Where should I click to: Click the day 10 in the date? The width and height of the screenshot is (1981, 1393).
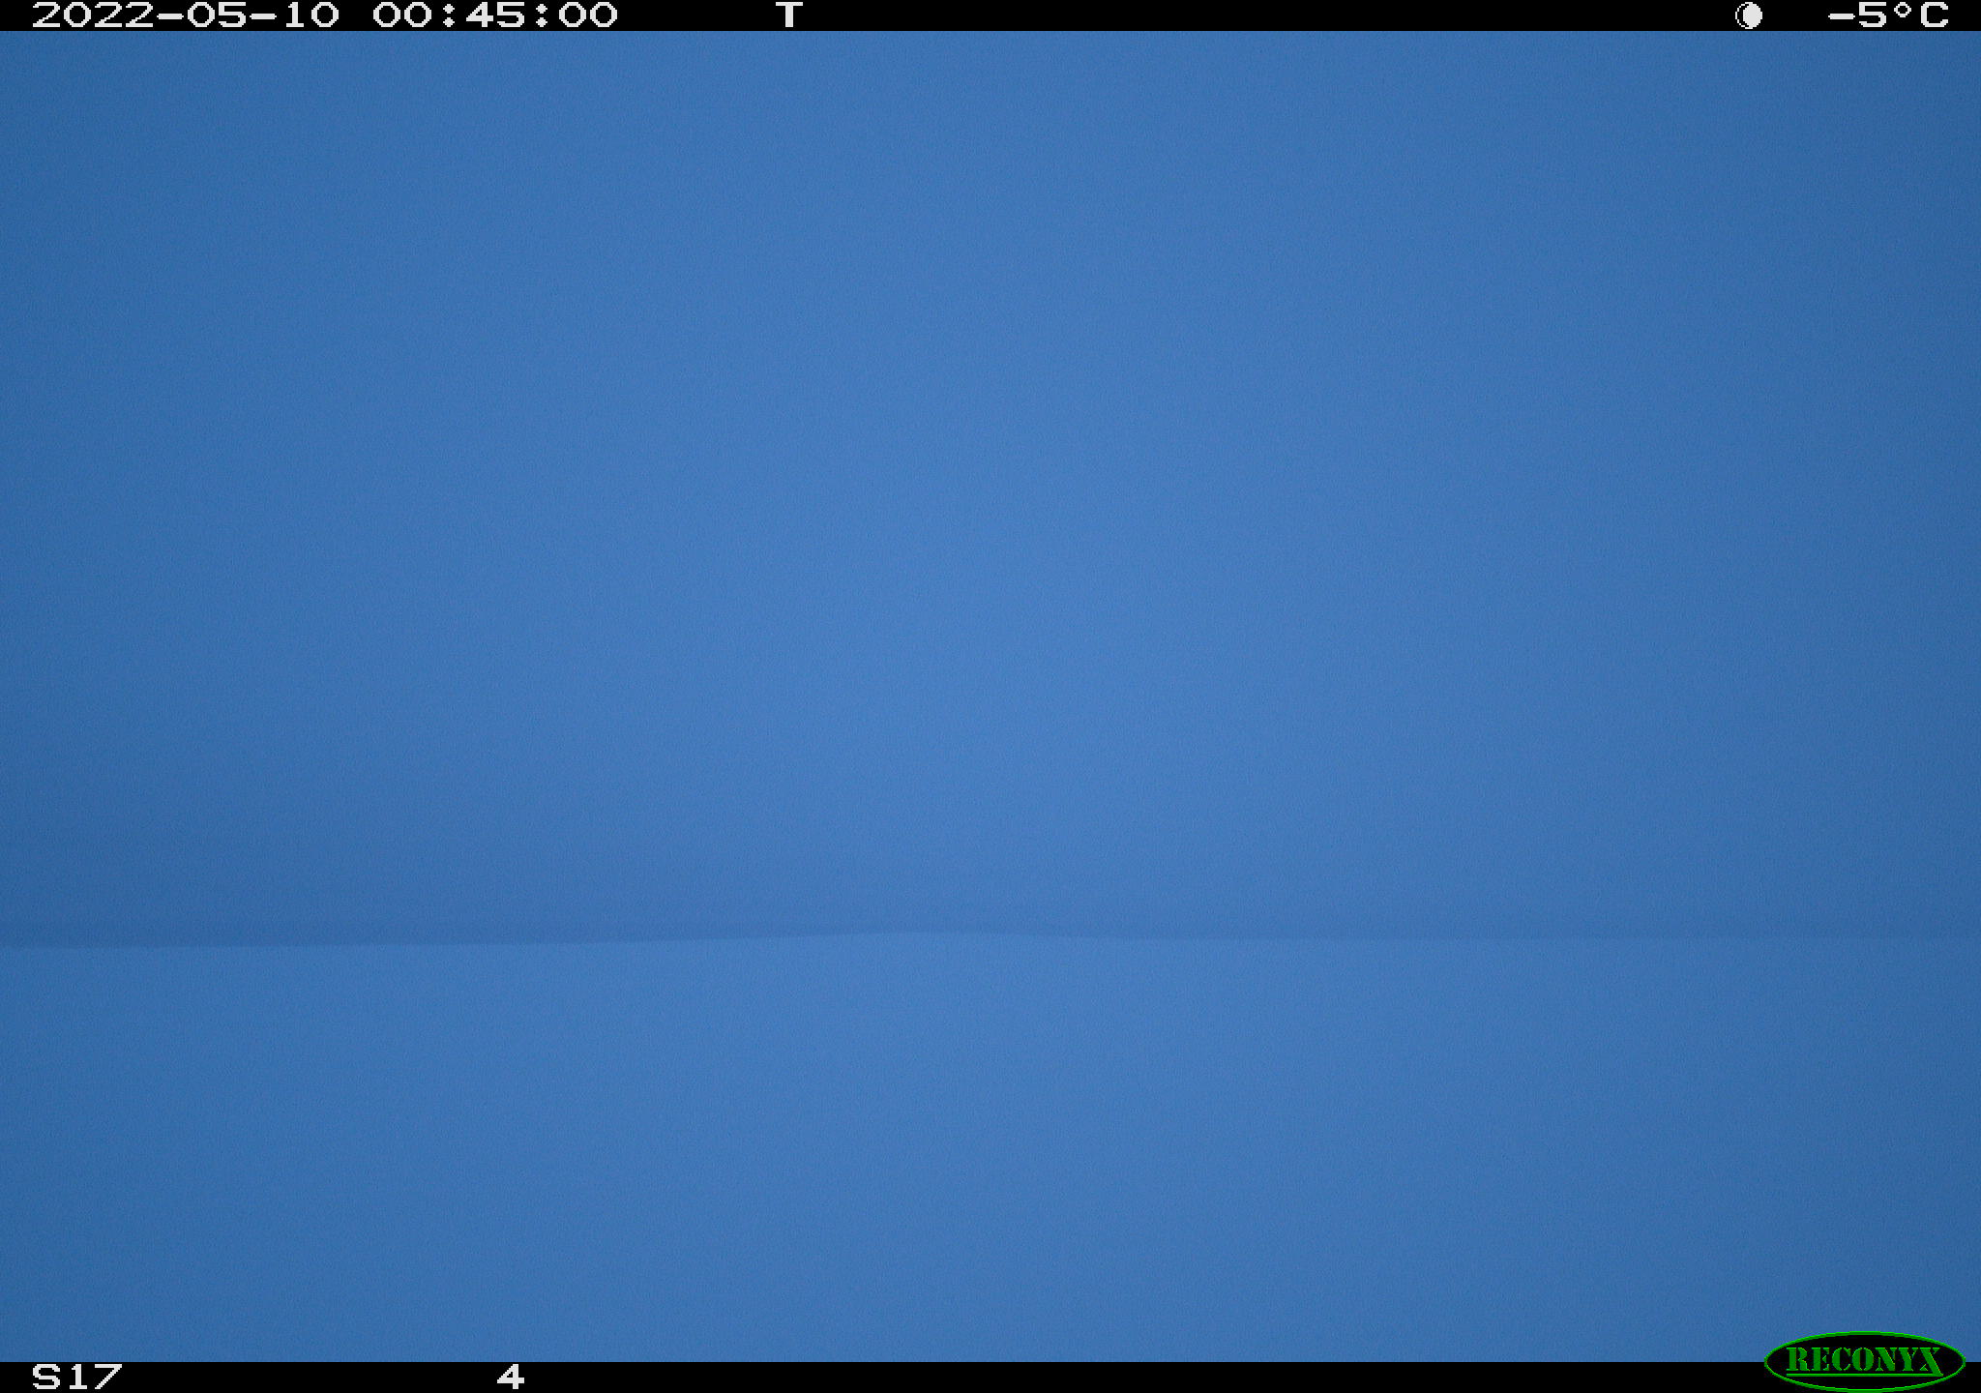tap(310, 15)
